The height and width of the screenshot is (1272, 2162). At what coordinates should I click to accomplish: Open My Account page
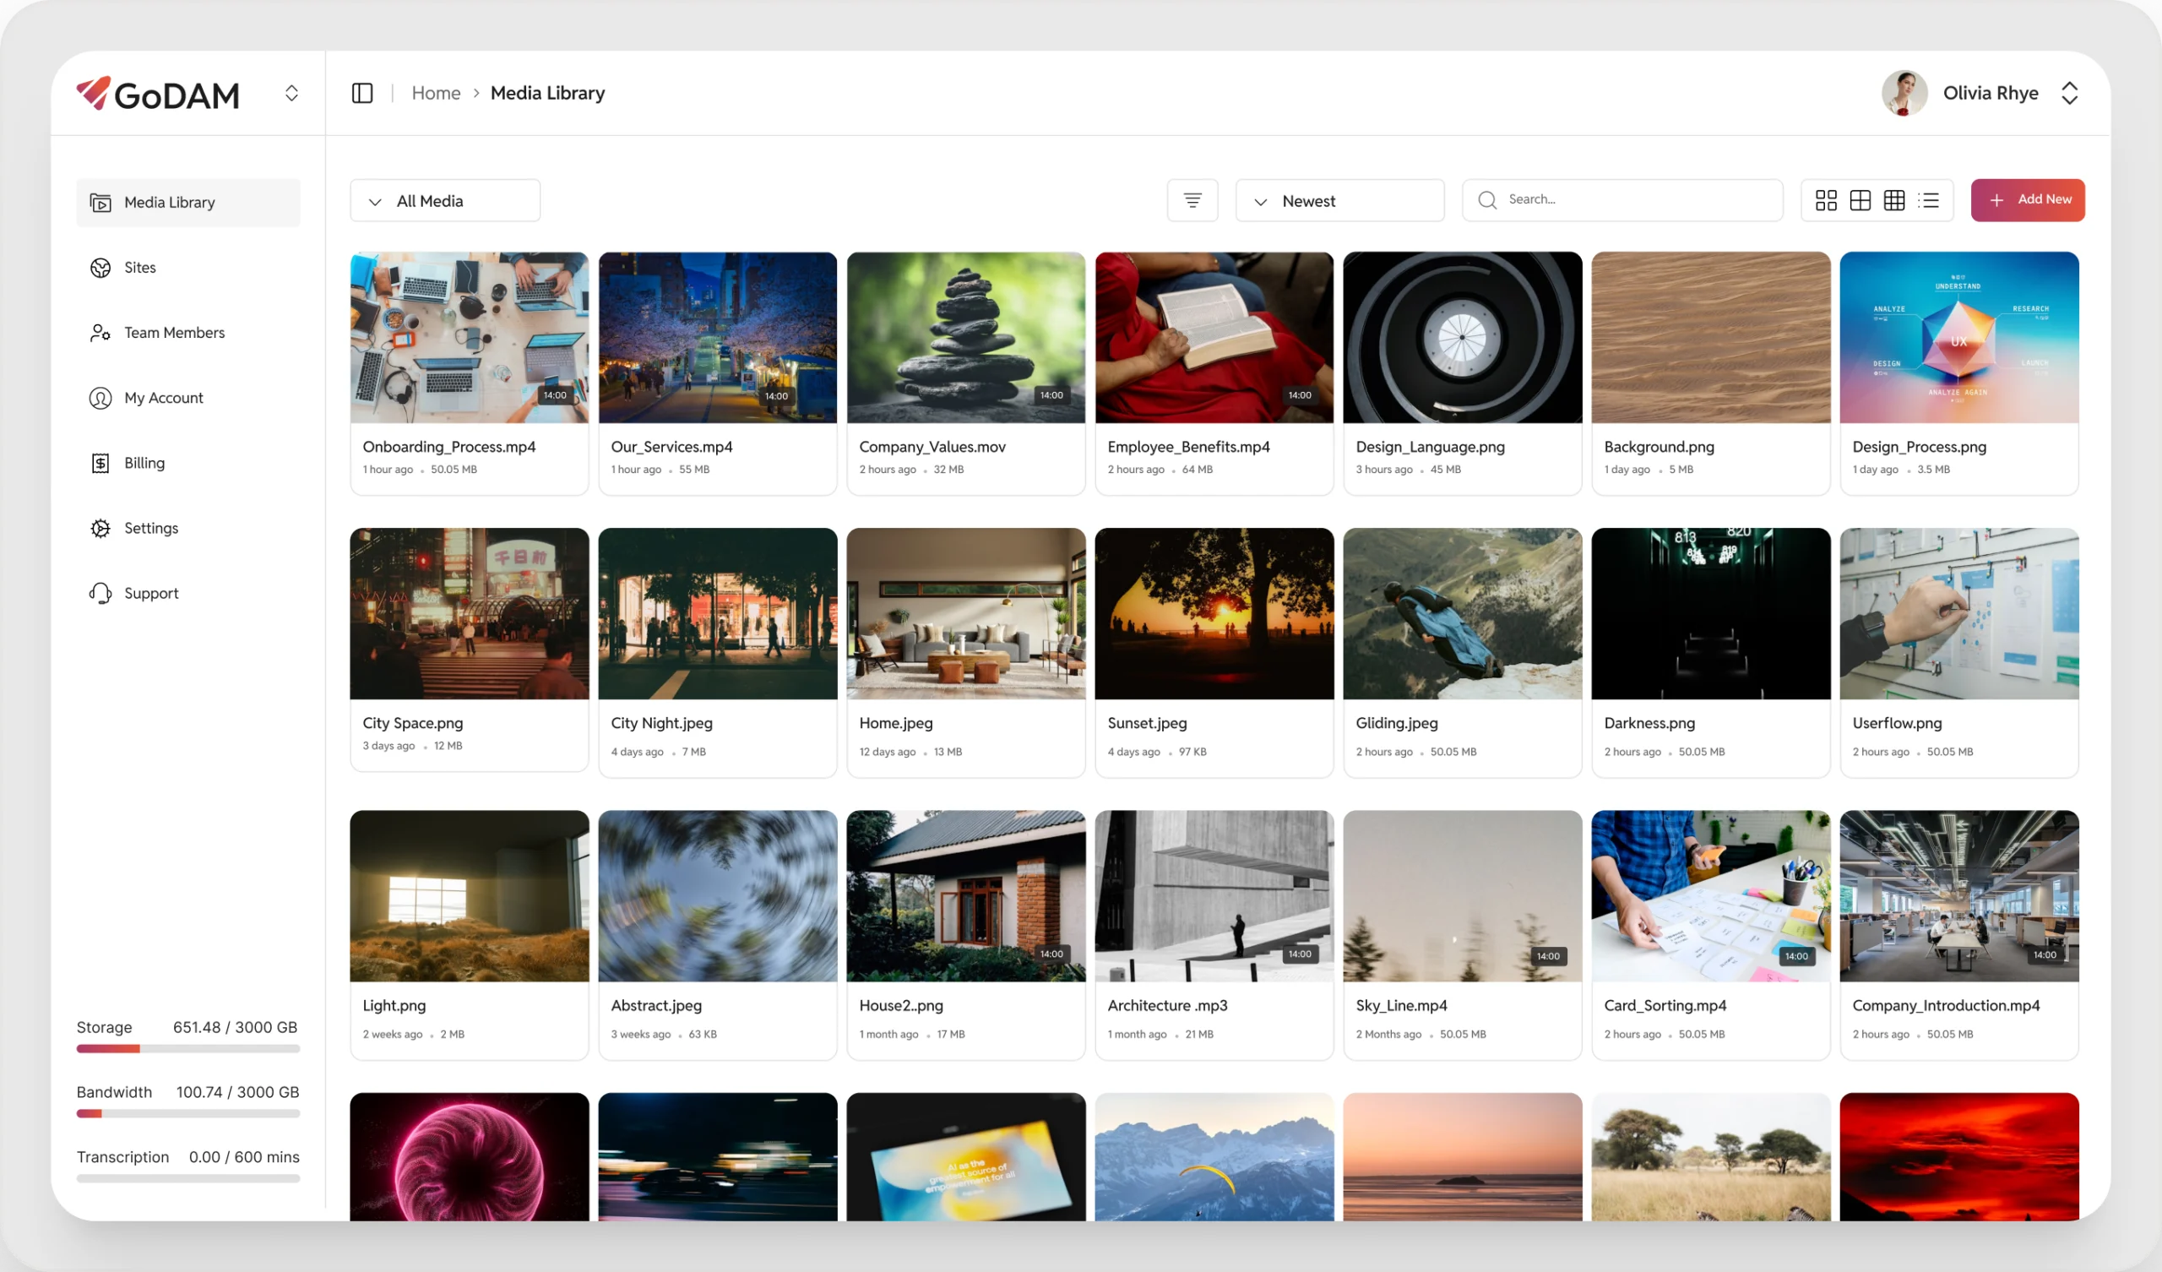[x=163, y=397]
